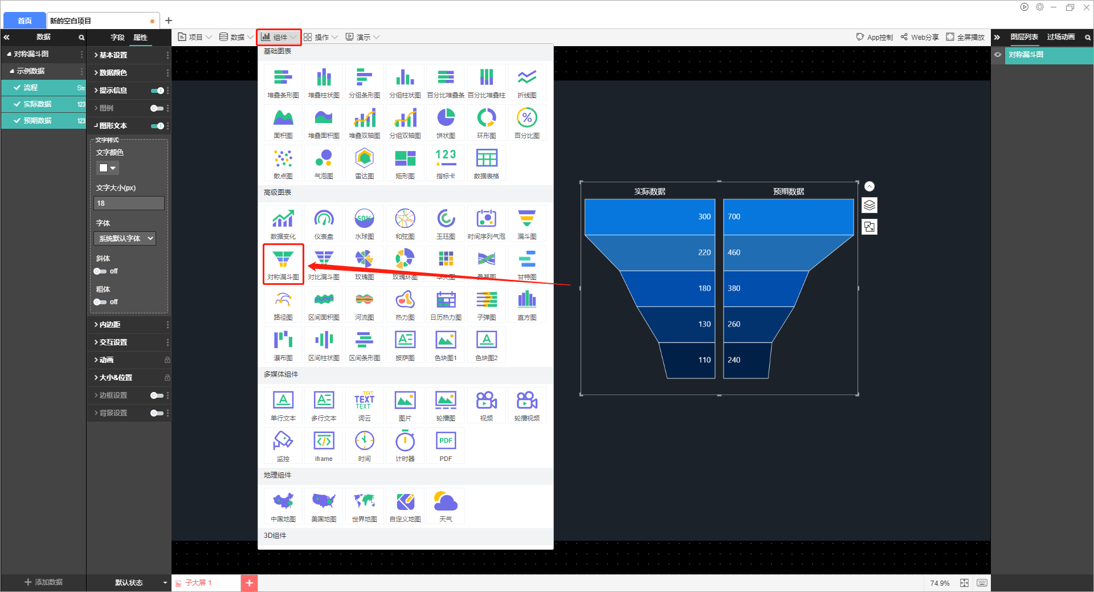This screenshot has height=592, width=1094.
Task: Select the 计时器 timer component
Action: 405,446
